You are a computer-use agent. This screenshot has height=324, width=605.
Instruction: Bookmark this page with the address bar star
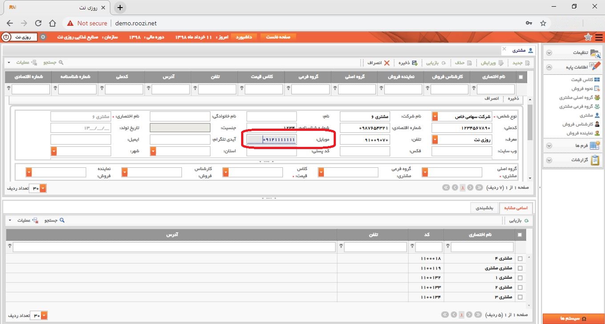point(543,23)
